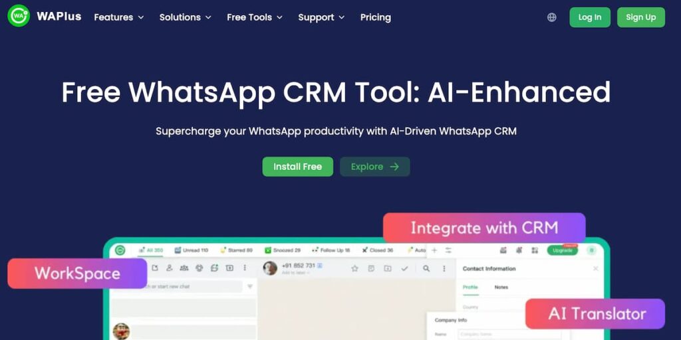Select the Unread 110 tab
Image resolution: width=681 pixels, height=340 pixels.
pos(191,250)
